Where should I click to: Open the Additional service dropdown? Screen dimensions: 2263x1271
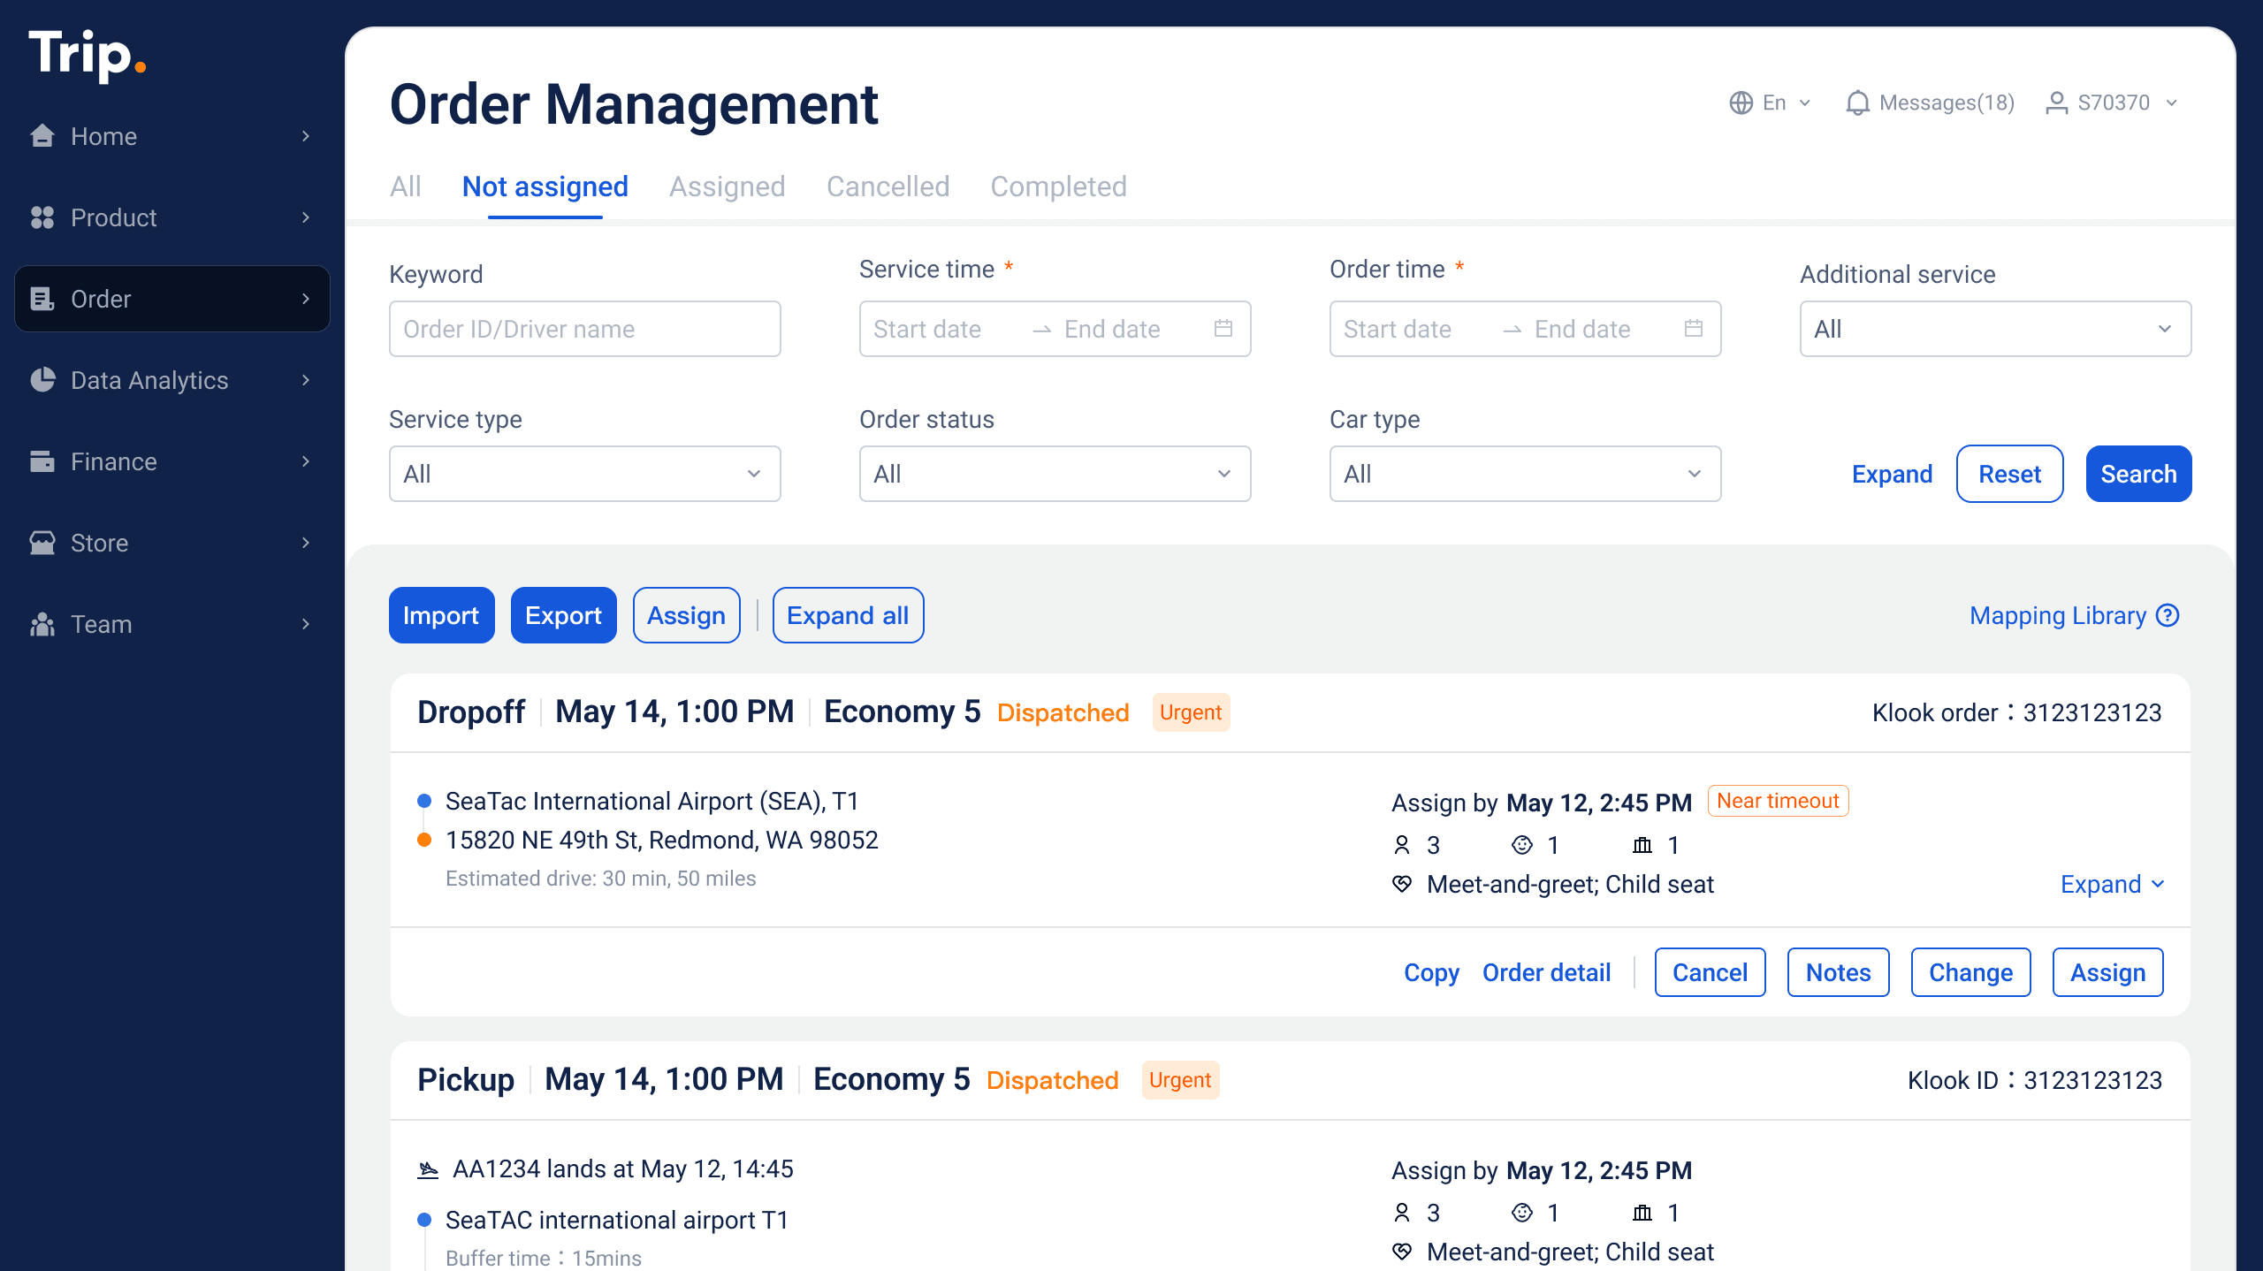pos(1995,329)
